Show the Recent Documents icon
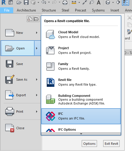The image size is (132, 156). [x=30, y=19]
